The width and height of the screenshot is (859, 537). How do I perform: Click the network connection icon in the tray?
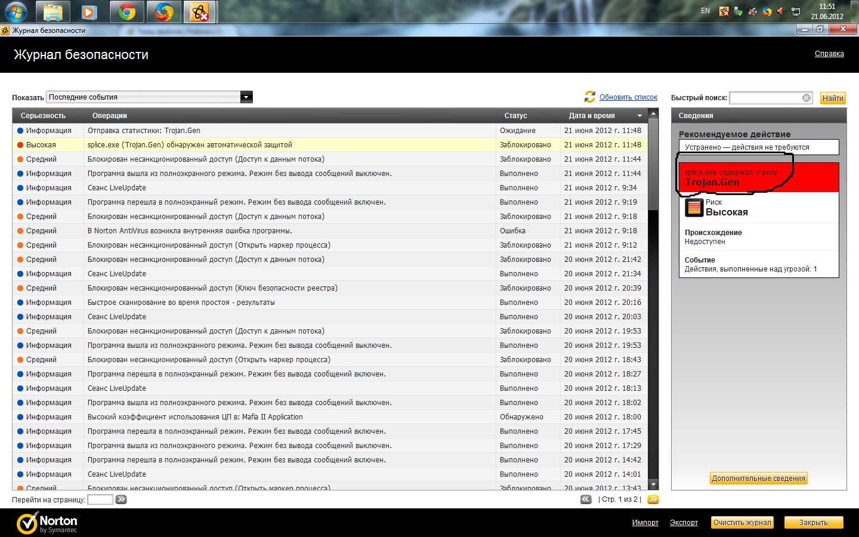click(x=796, y=11)
